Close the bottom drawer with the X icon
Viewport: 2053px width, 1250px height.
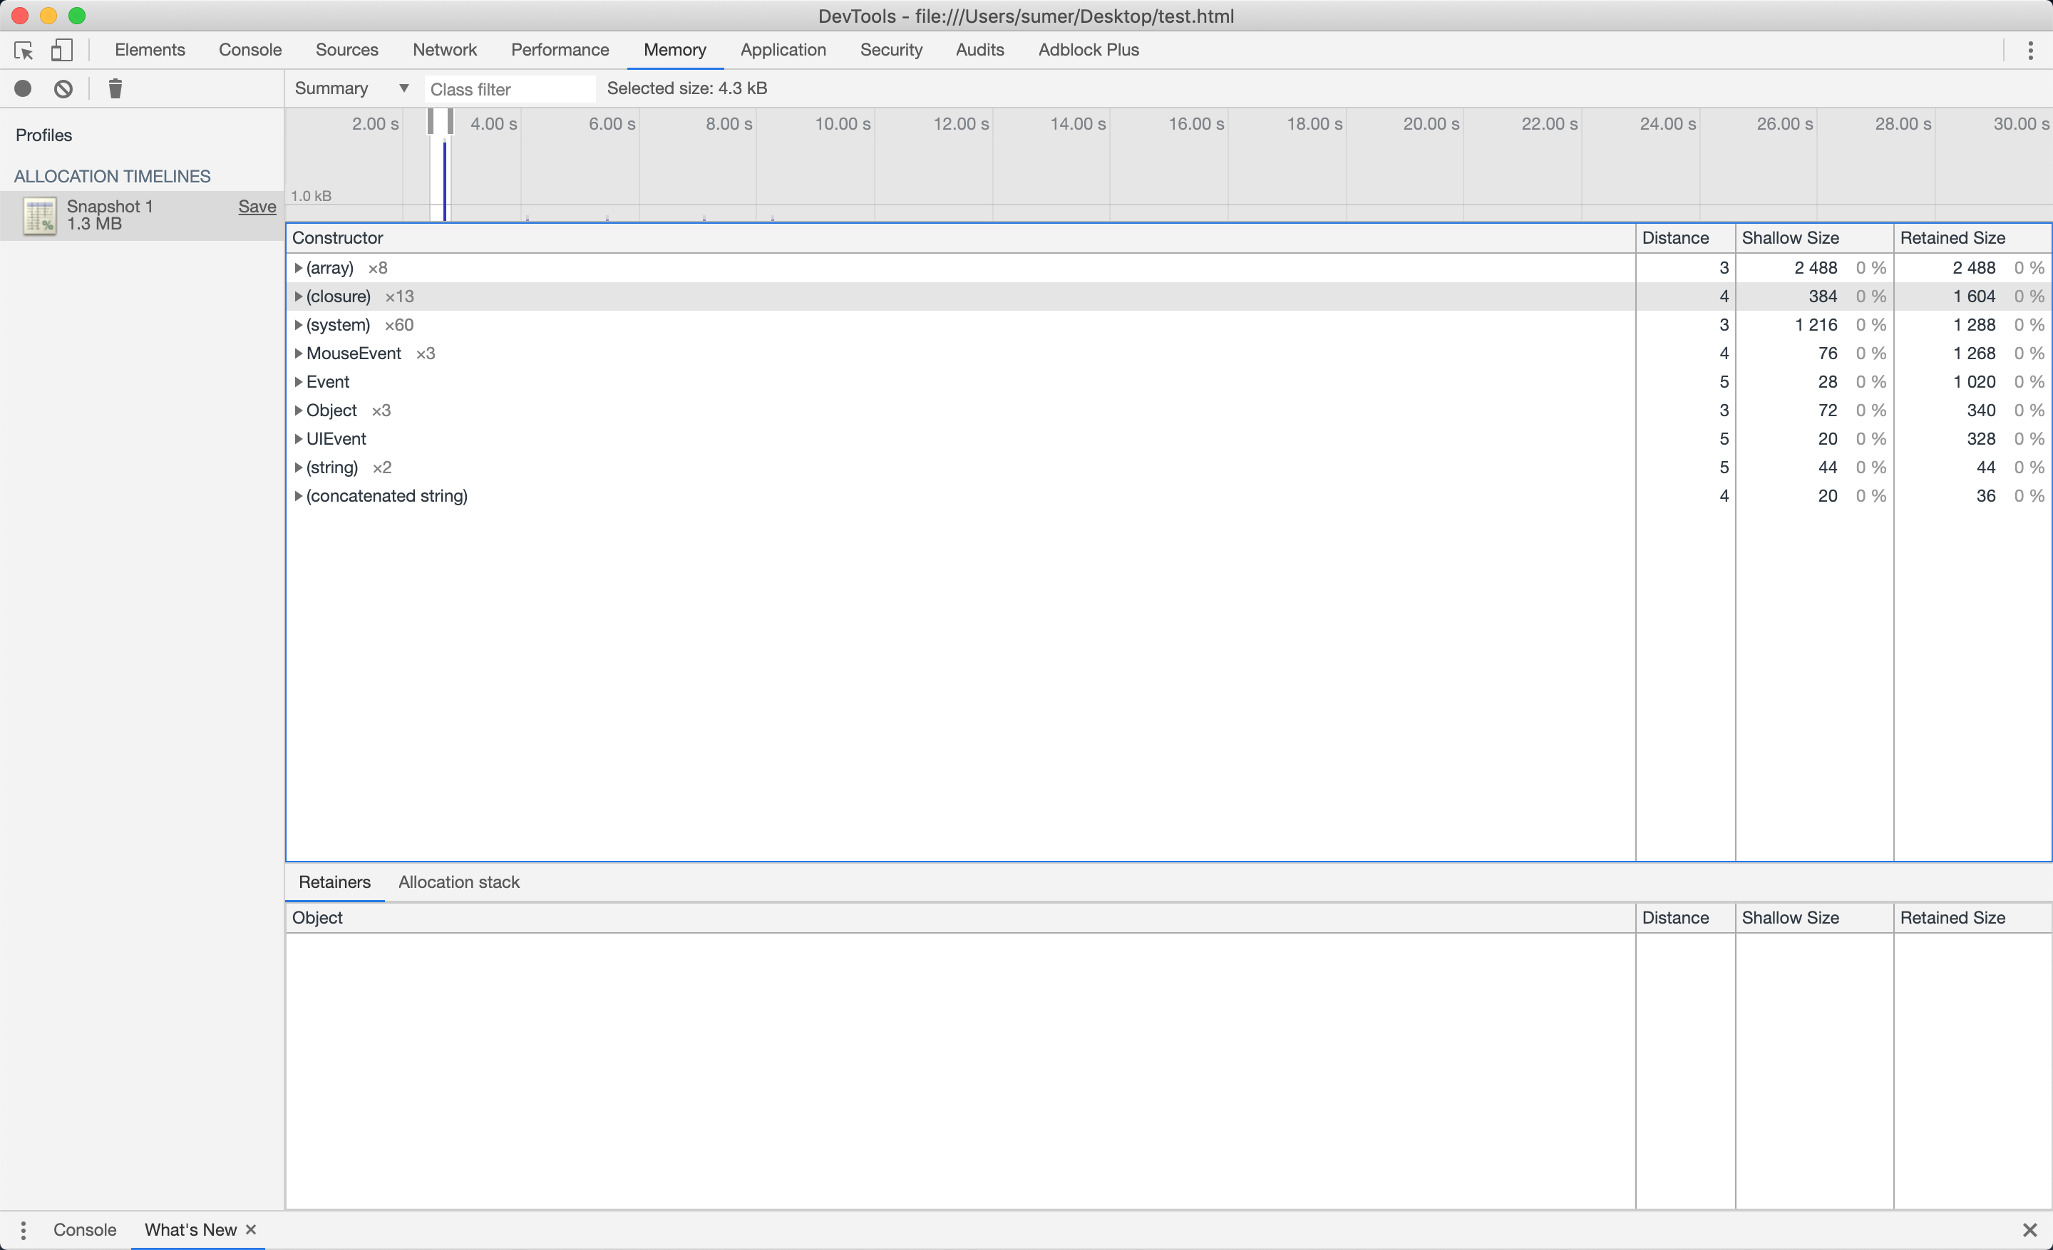(2029, 1230)
